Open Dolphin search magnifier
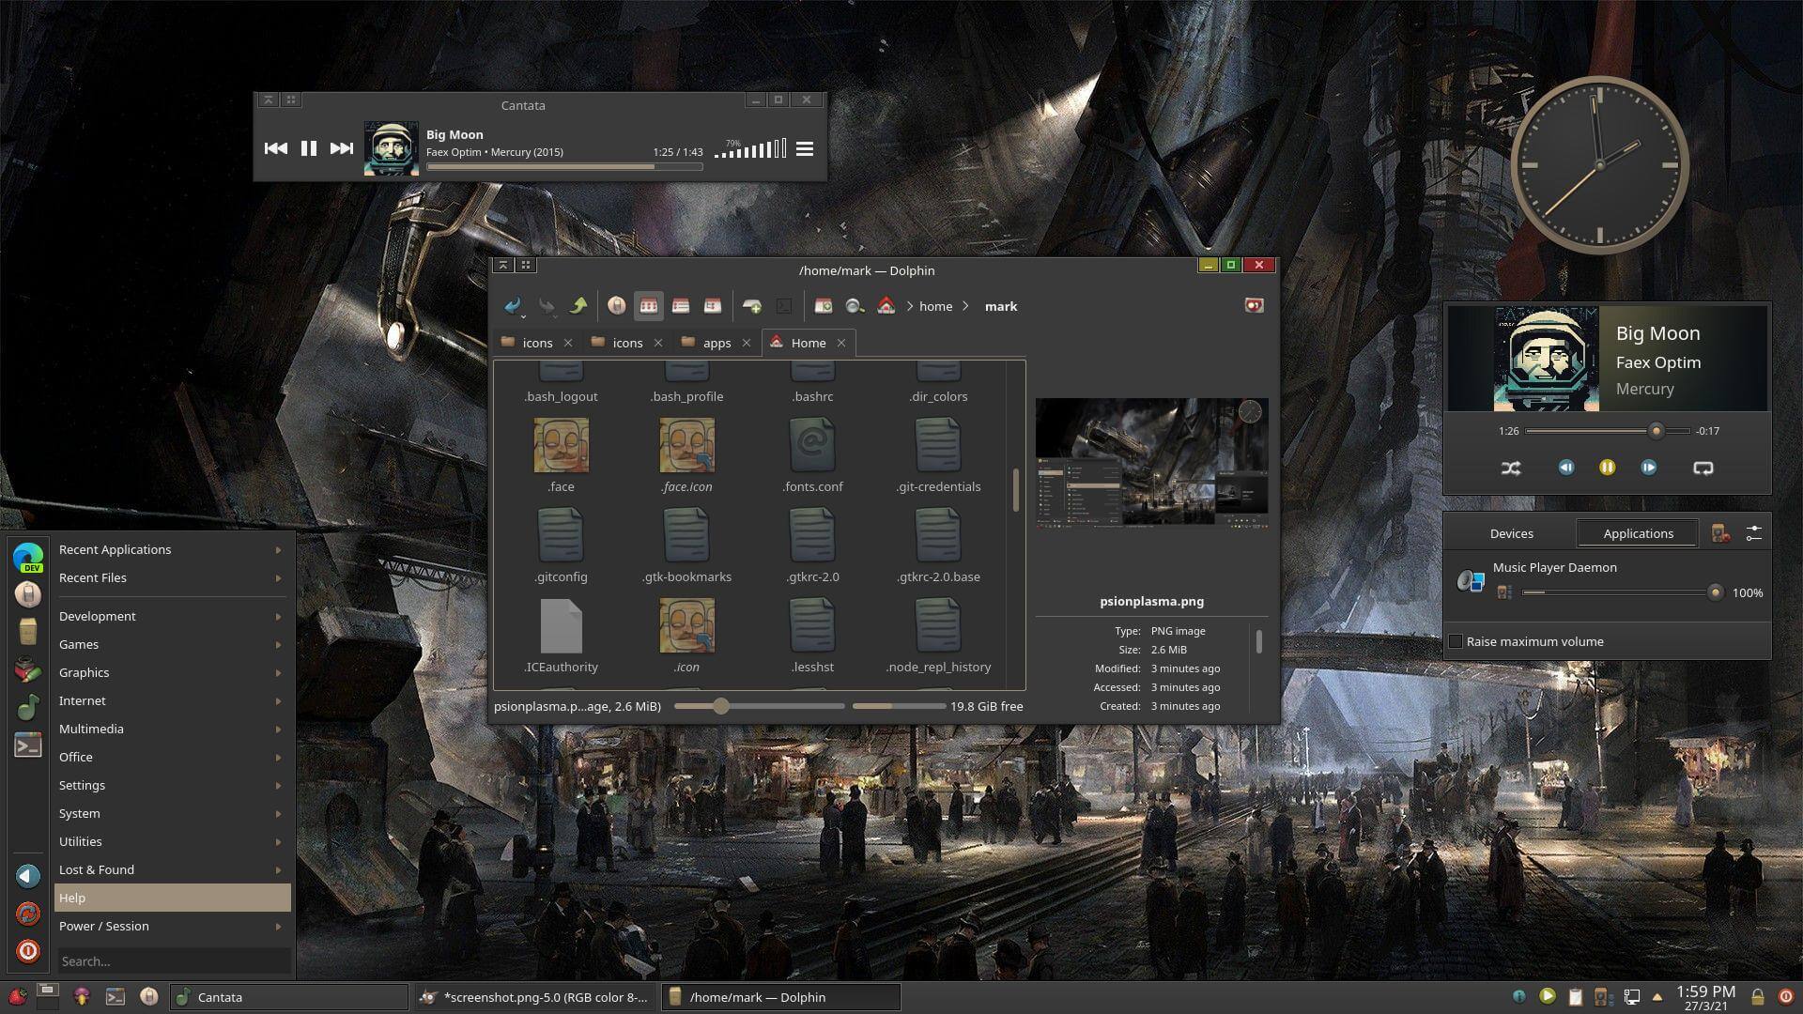The image size is (1803, 1014). (x=855, y=306)
